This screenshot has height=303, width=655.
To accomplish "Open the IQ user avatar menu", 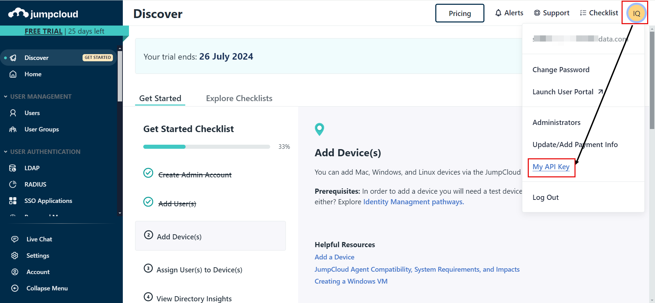I will (636, 13).
